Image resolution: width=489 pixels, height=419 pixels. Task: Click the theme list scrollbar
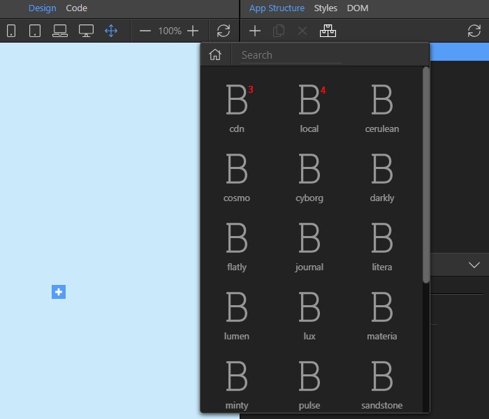click(x=426, y=175)
